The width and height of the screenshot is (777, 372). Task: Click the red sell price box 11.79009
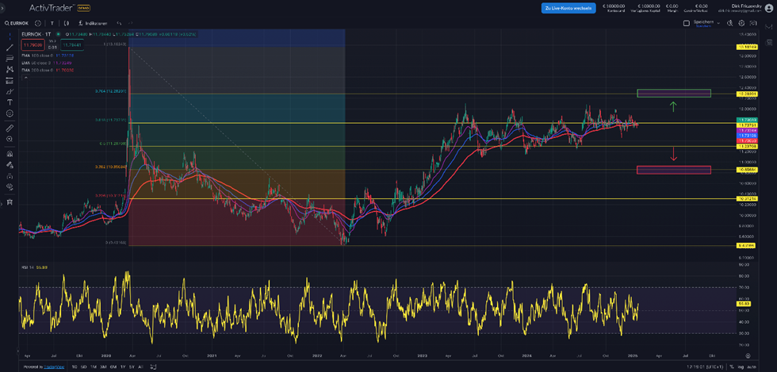pyautogui.click(x=32, y=44)
